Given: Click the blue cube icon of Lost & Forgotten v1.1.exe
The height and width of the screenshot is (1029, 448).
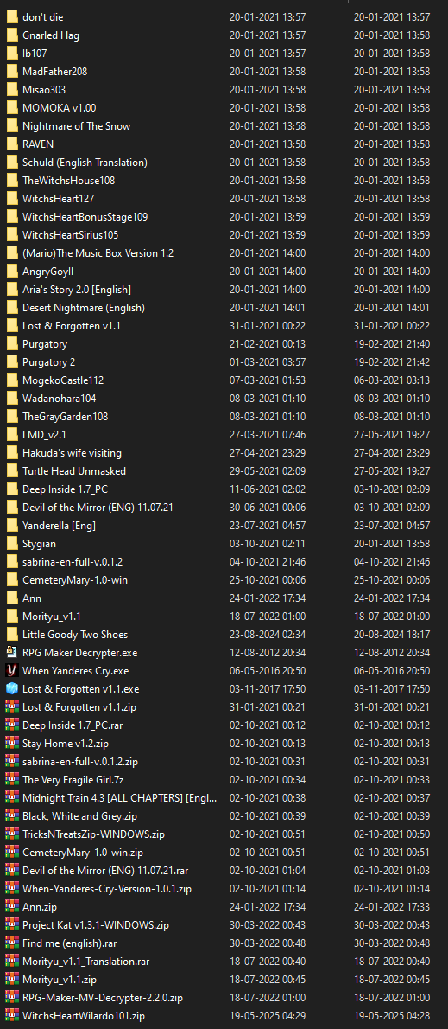Looking at the screenshot, I should click(x=12, y=689).
